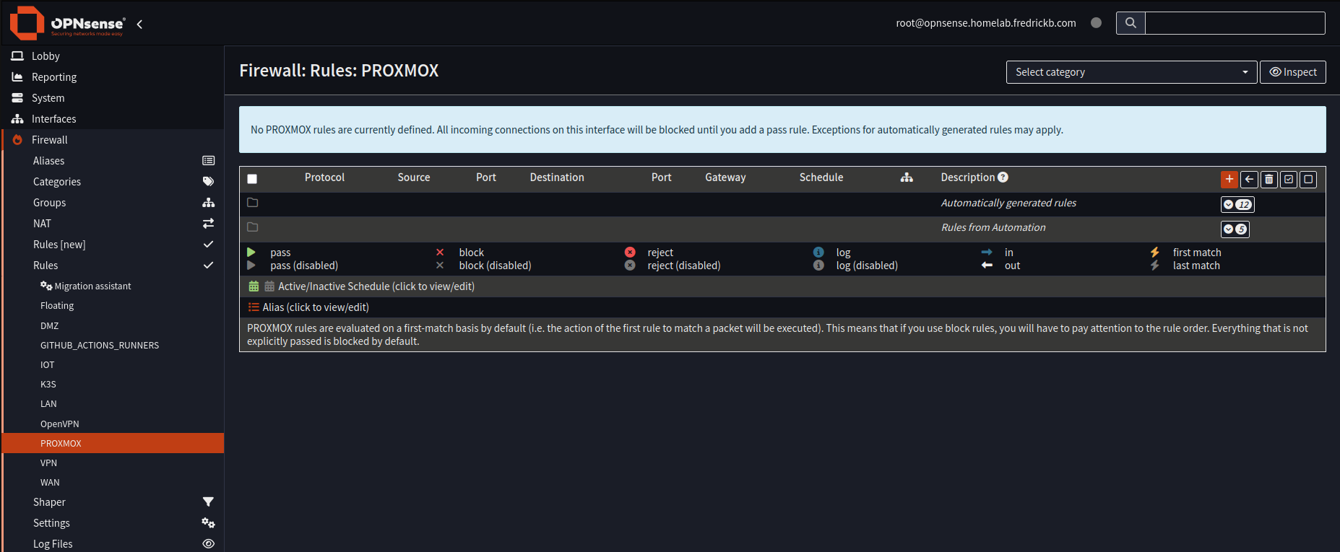Click into the top search input field
The height and width of the screenshot is (552, 1340).
pyautogui.click(x=1235, y=23)
